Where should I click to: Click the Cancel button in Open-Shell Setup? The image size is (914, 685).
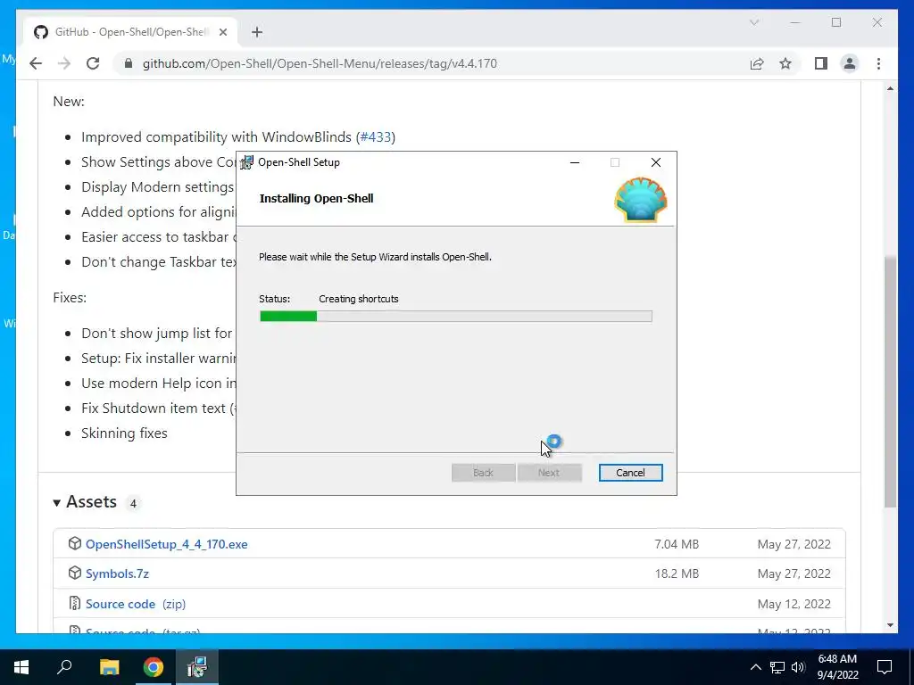630,473
